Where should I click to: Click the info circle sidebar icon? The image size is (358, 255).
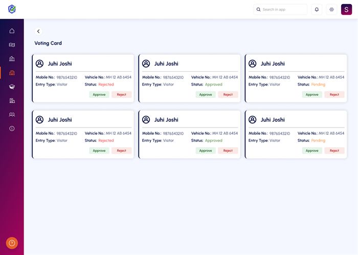[x=12, y=129]
